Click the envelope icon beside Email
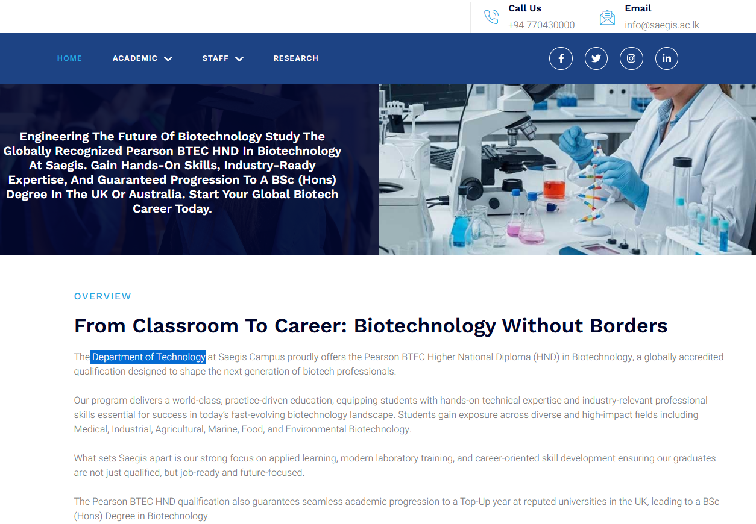Viewport: 756px width, 524px height. tap(607, 17)
